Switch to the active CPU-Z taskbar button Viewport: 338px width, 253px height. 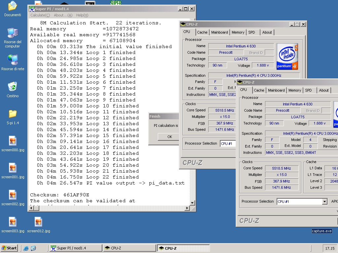[x=183, y=248]
